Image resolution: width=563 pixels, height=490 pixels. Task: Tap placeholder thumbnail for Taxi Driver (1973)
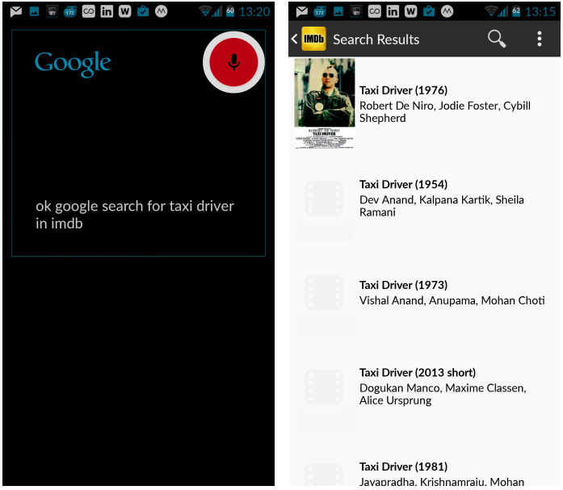[x=324, y=292]
